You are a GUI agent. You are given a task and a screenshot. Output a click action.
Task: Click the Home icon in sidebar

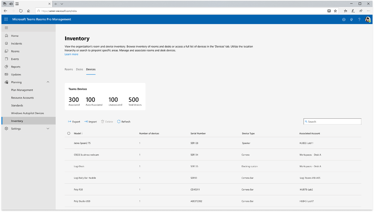(6, 36)
